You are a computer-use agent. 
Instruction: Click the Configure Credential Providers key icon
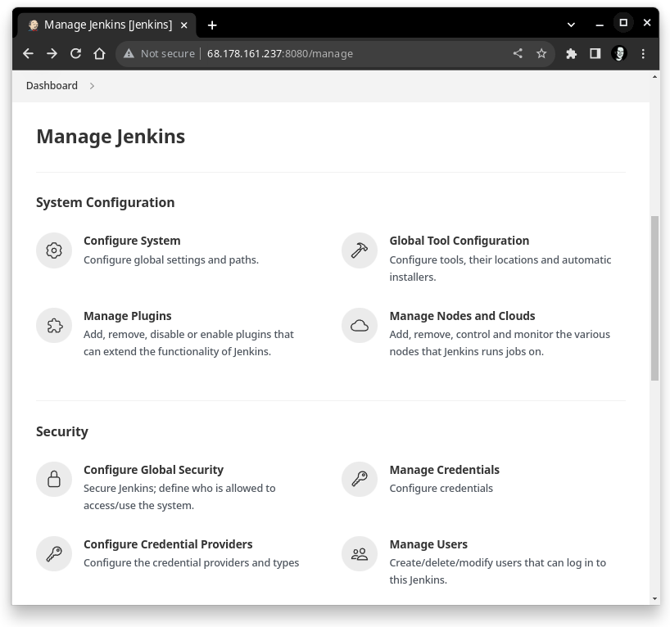click(54, 554)
